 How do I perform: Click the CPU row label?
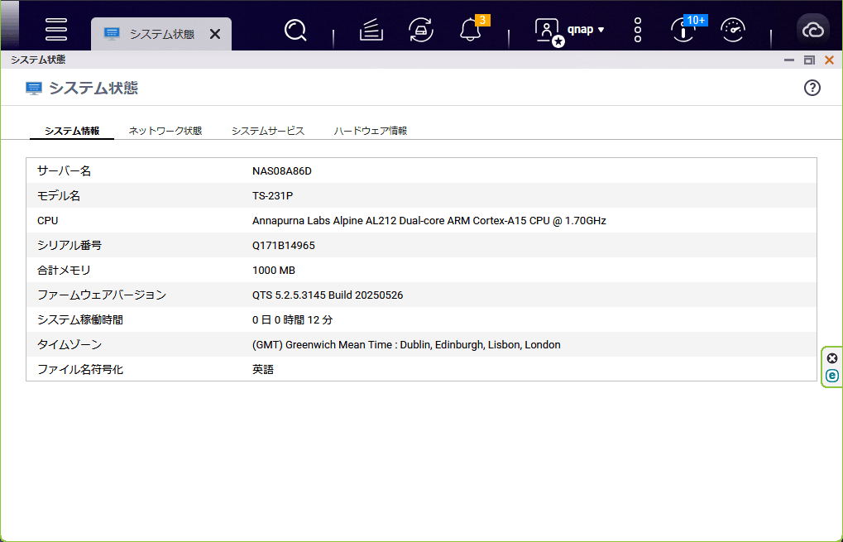47,220
